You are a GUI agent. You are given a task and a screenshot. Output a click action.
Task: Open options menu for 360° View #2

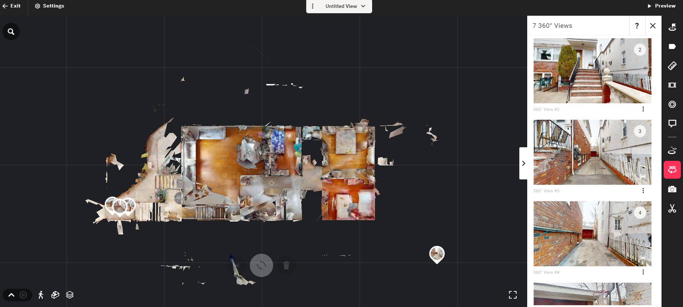pos(643,109)
